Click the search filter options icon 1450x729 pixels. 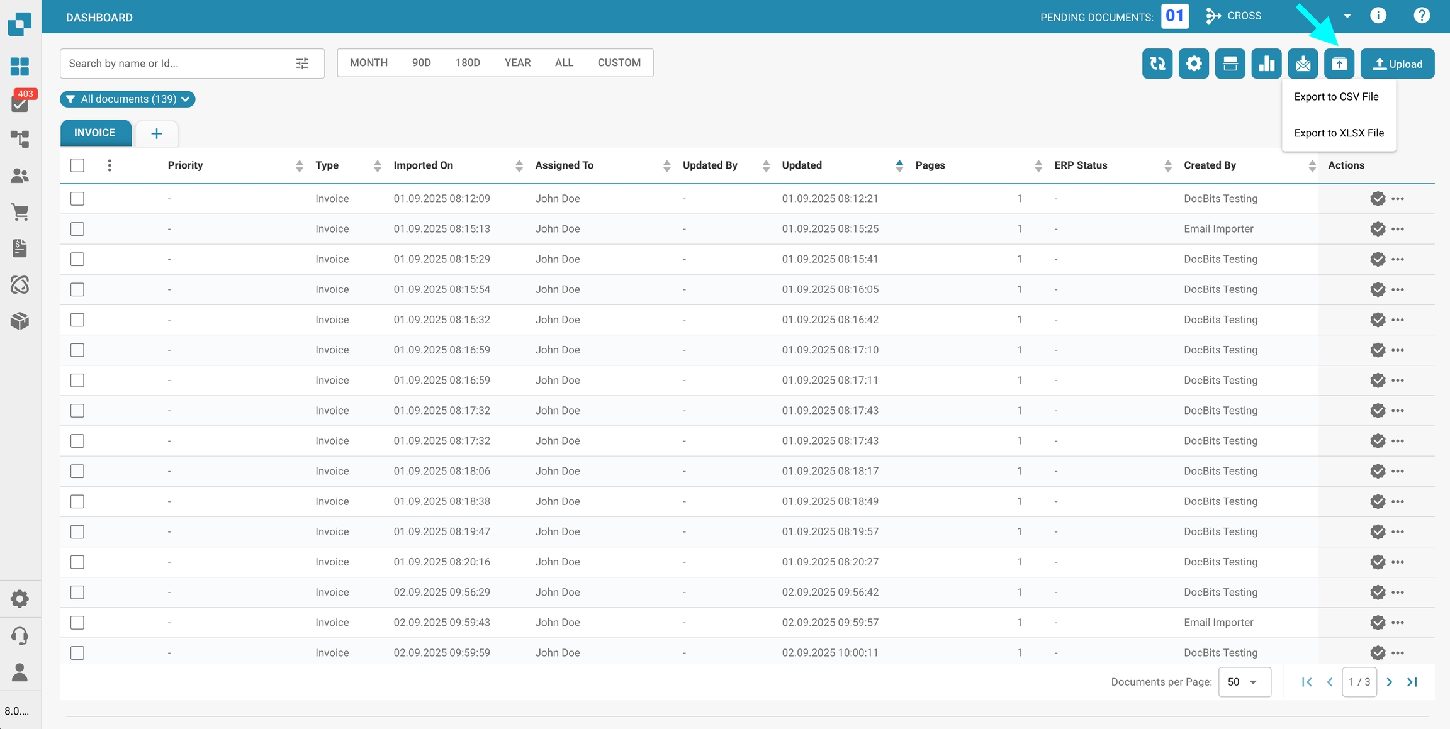point(302,64)
